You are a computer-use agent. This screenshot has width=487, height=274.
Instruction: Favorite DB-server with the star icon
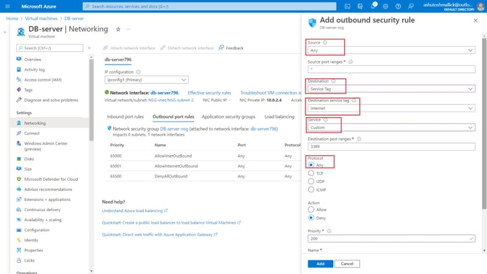(x=118, y=29)
